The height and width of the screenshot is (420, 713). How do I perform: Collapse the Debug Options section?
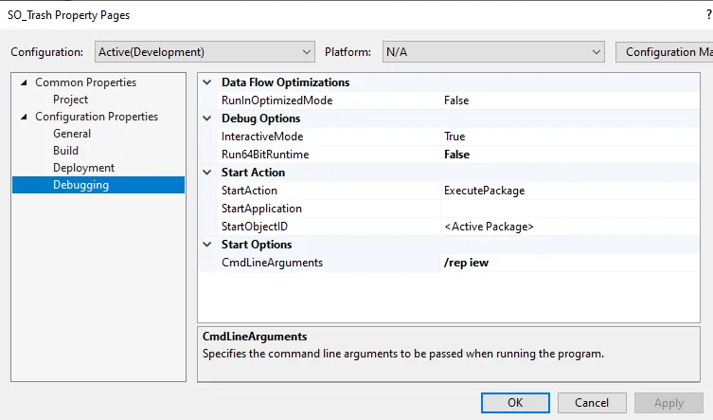208,119
